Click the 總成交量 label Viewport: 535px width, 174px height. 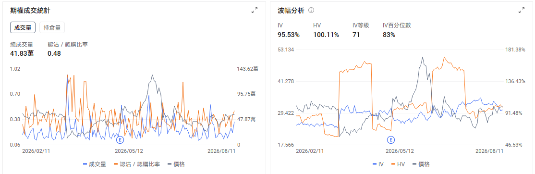point(22,44)
